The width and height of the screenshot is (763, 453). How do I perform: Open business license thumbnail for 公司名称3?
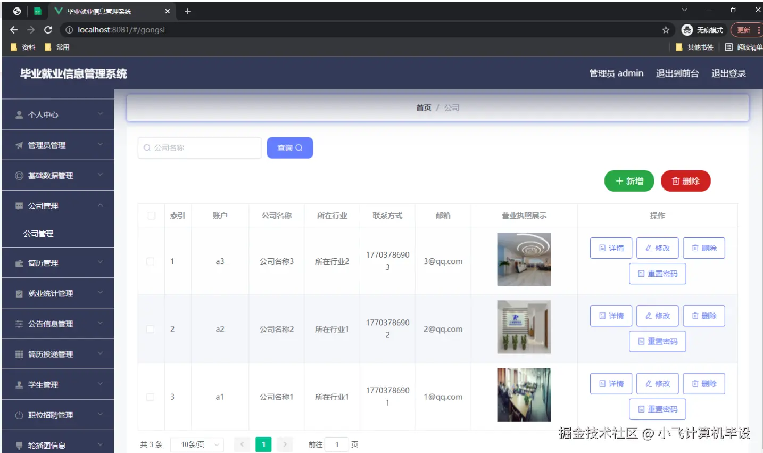[524, 259]
